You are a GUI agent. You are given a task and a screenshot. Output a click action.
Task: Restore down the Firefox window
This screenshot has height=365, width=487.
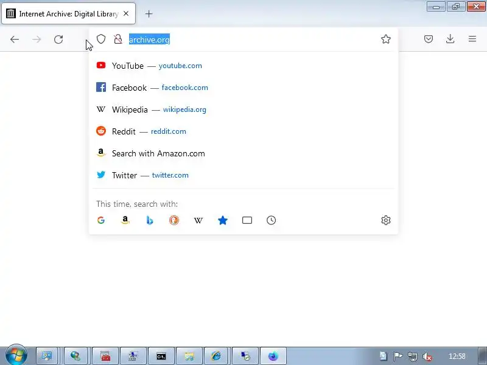tap(456, 7)
